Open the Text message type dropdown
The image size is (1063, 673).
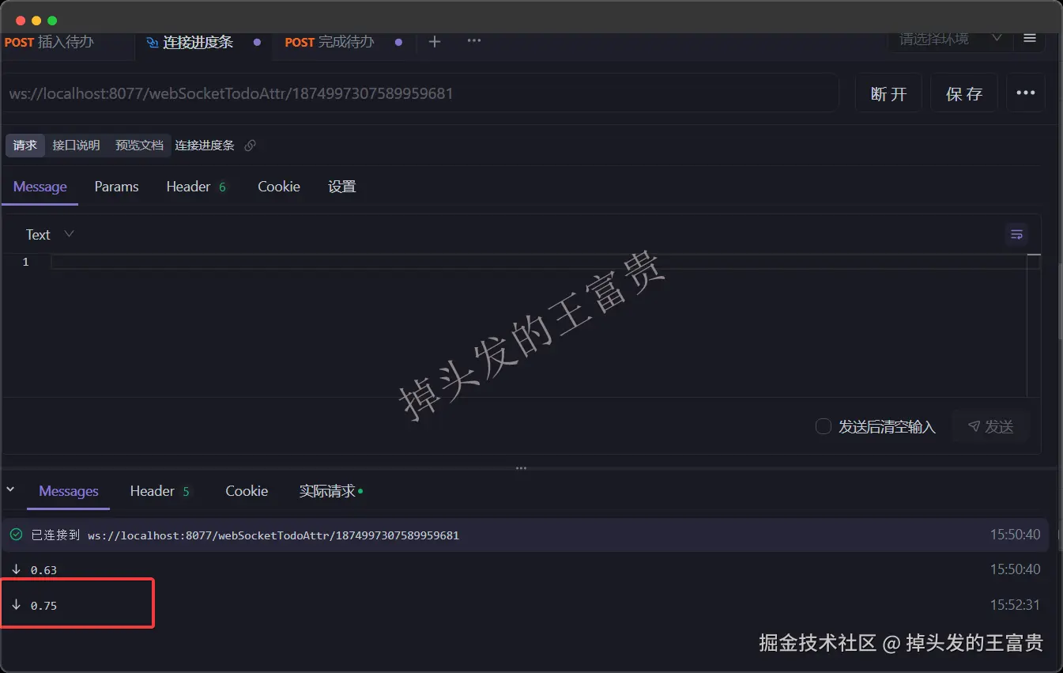click(49, 234)
